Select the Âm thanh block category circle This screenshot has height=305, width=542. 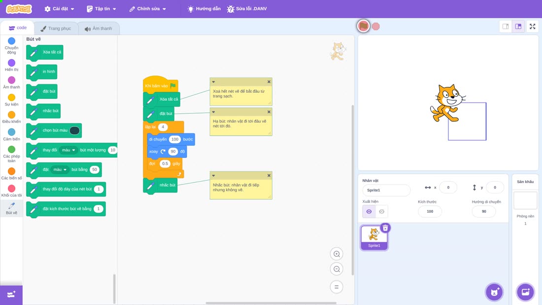point(11,80)
